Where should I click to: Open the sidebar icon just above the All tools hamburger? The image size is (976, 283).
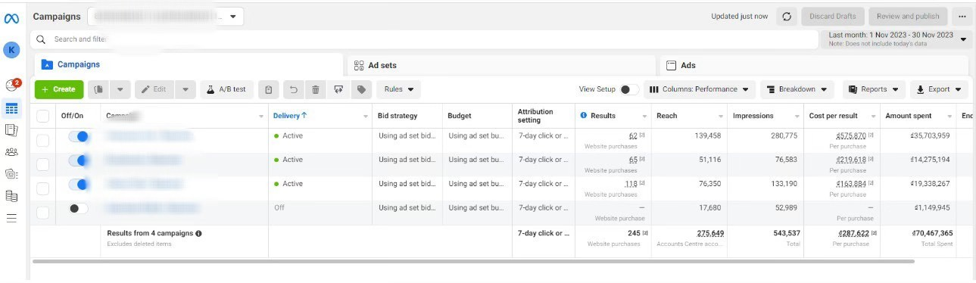coord(11,196)
